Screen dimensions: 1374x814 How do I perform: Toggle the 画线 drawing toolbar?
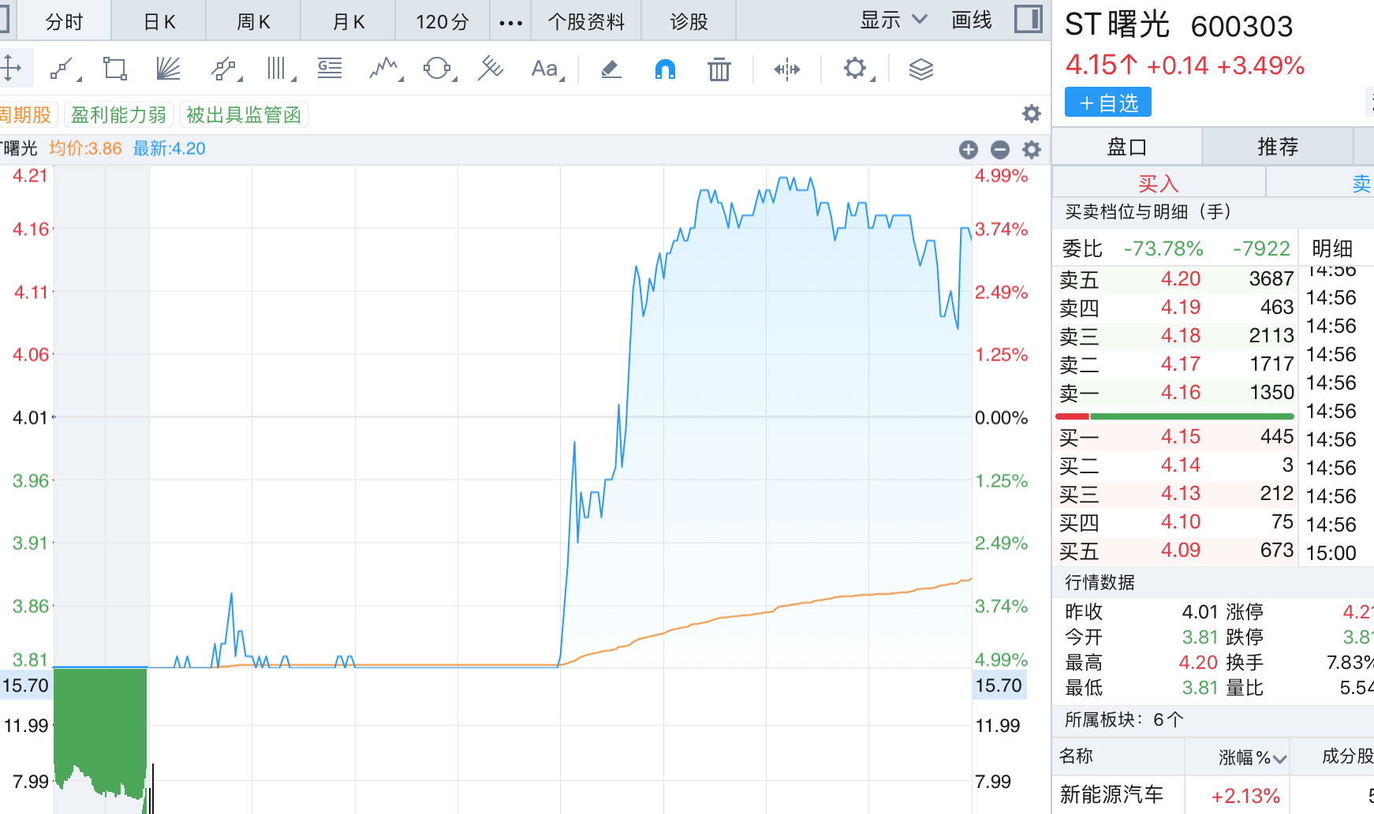point(972,21)
